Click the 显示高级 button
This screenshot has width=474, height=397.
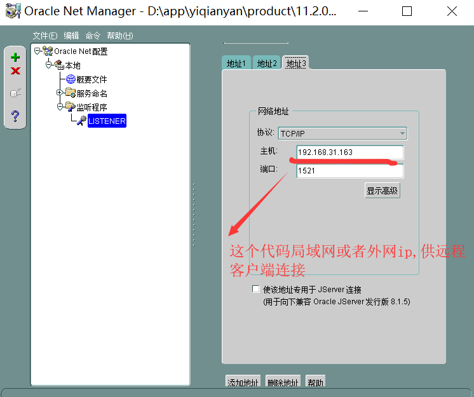383,191
